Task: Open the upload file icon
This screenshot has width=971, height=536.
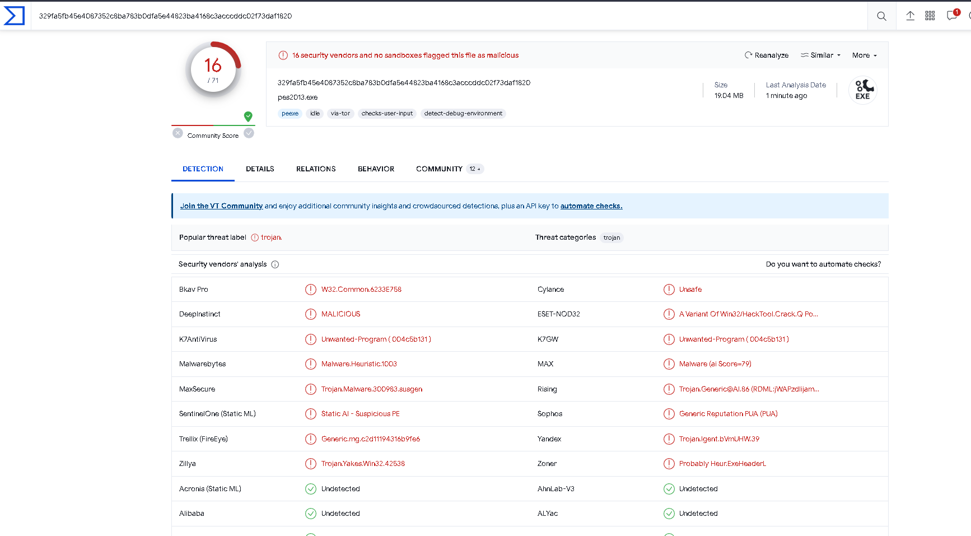Action: [x=911, y=16]
